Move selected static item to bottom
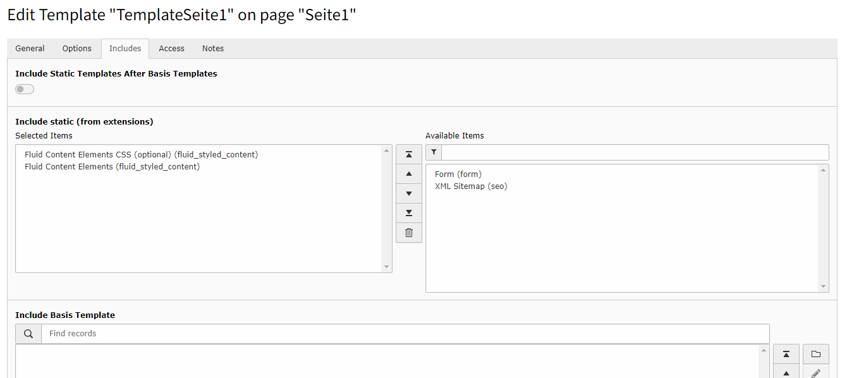Viewport: 847px width, 378px height. click(x=409, y=213)
